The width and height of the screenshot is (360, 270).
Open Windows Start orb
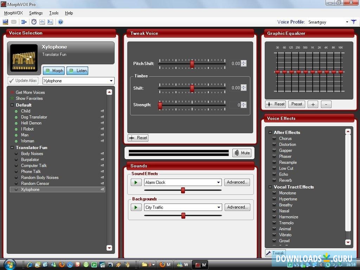coord(9,265)
